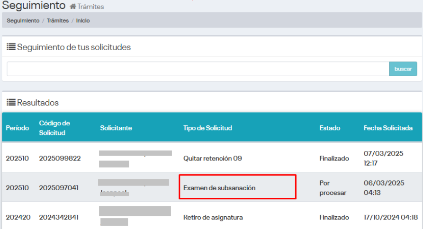Open the Retiro de asignatura request
The image size is (423, 229).
point(213,218)
